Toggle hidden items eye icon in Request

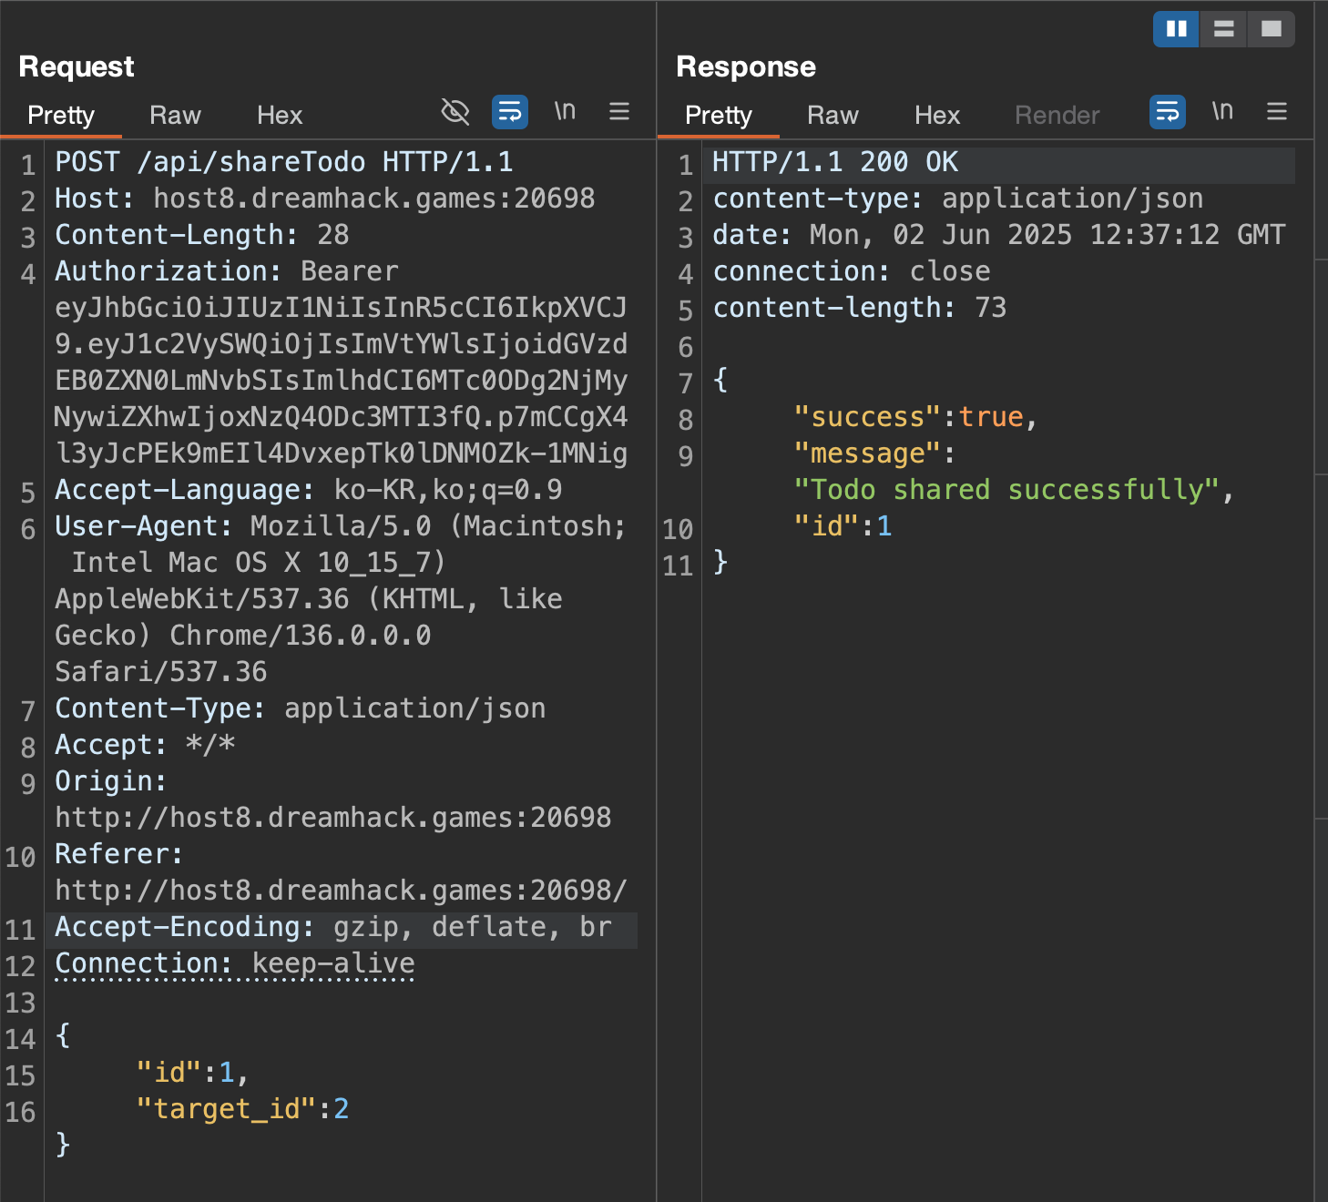pos(455,112)
